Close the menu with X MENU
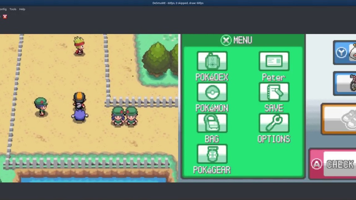 (236, 40)
